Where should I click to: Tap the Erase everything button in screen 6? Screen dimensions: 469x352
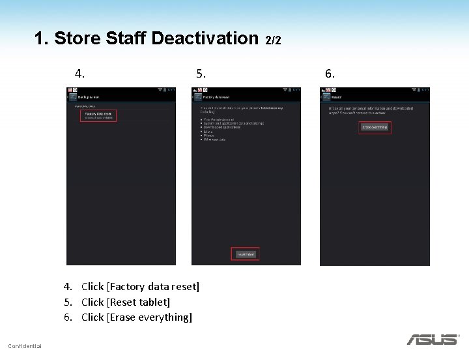tap(375, 127)
